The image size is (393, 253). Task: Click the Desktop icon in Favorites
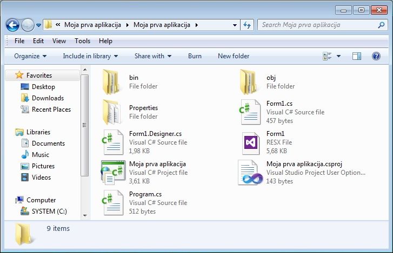[x=25, y=87]
